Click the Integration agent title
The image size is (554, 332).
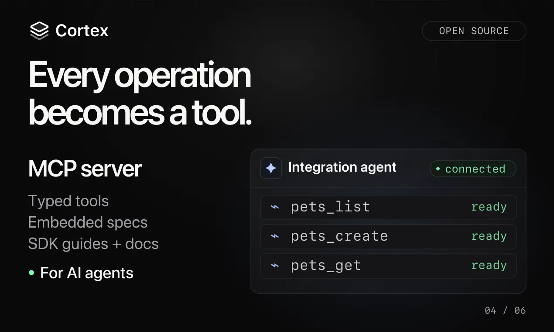coord(342,167)
